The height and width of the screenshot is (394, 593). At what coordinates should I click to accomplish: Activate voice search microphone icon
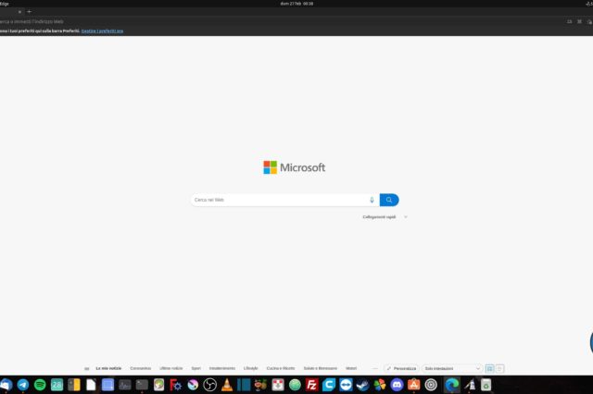point(372,200)
